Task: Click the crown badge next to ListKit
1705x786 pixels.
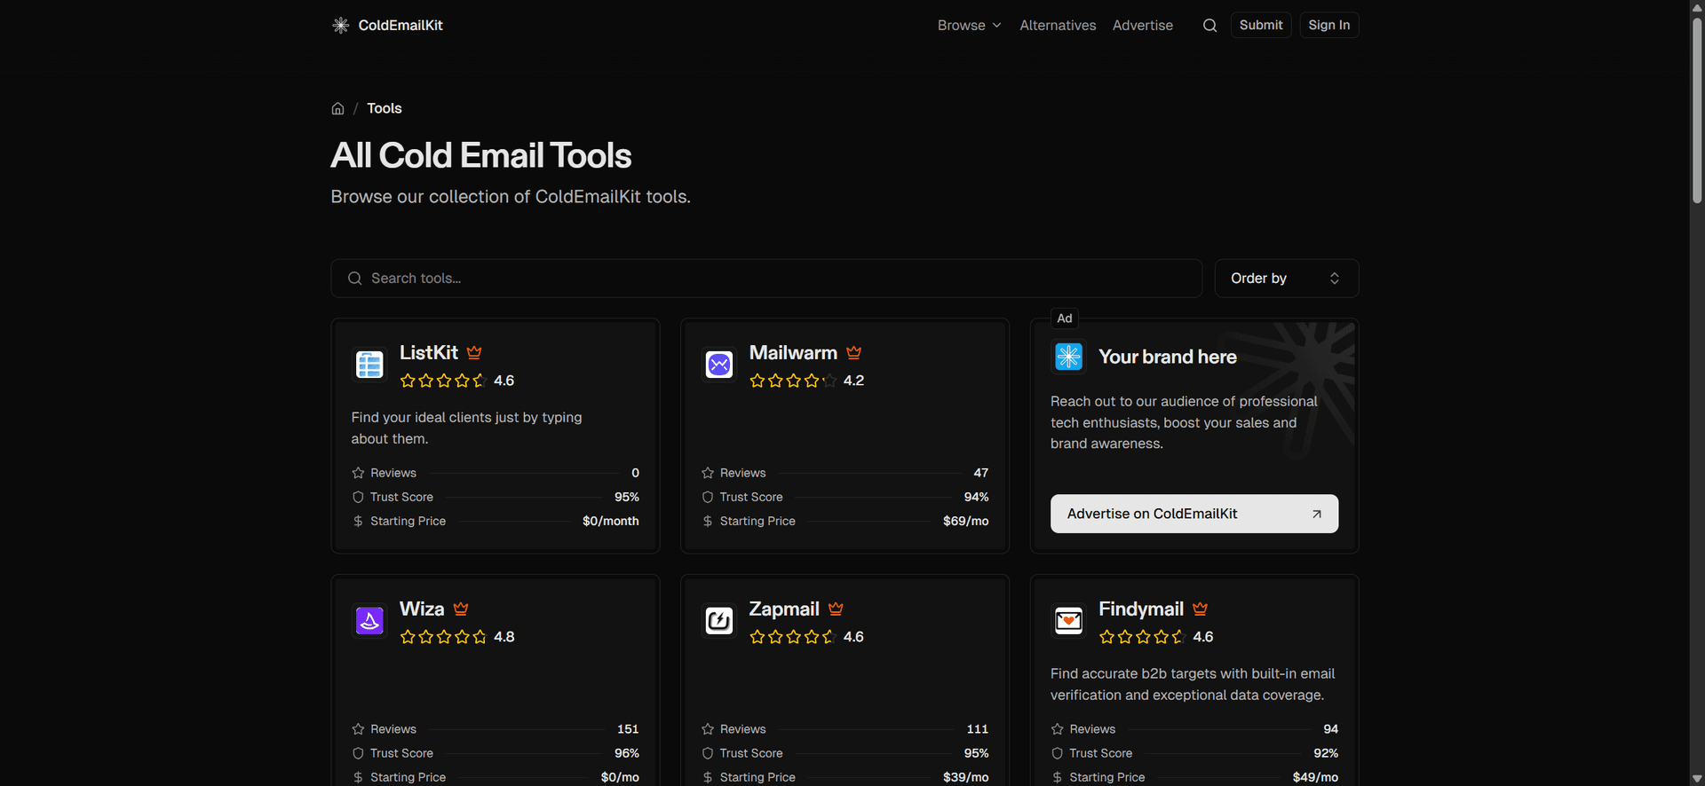Action: coord(474,353)
